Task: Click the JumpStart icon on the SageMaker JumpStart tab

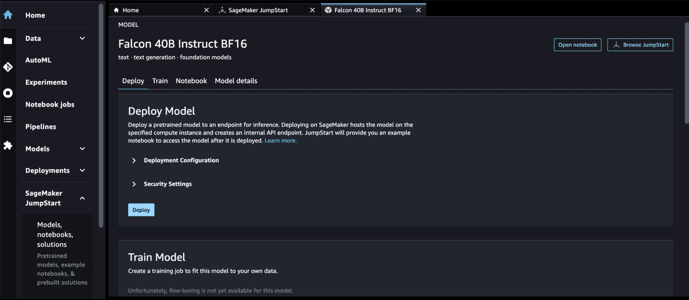Action: point(222,10)
